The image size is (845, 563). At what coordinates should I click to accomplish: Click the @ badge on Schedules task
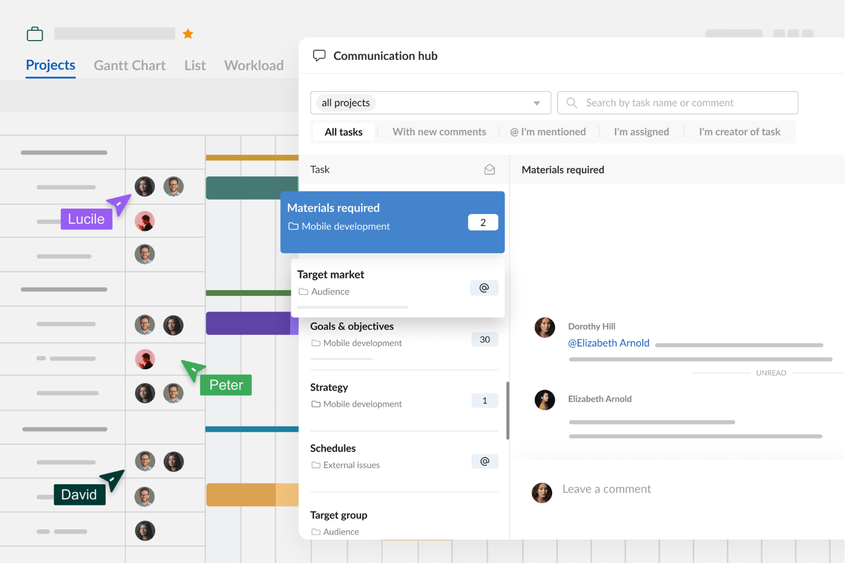coord(485,461)
